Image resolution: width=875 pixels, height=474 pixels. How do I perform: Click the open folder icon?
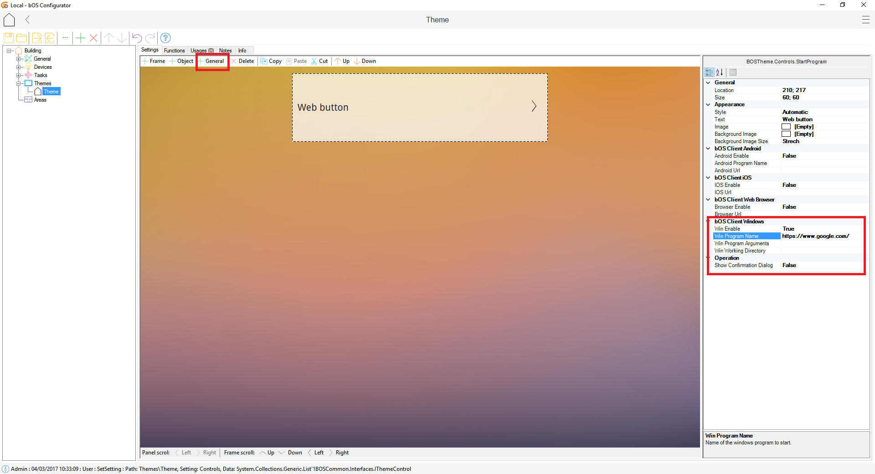click(21, 38)
